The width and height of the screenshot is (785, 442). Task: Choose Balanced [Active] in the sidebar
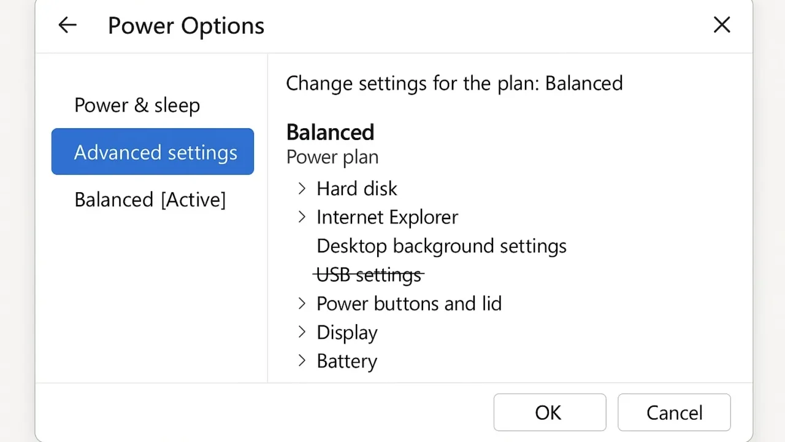tap(150, 200)
